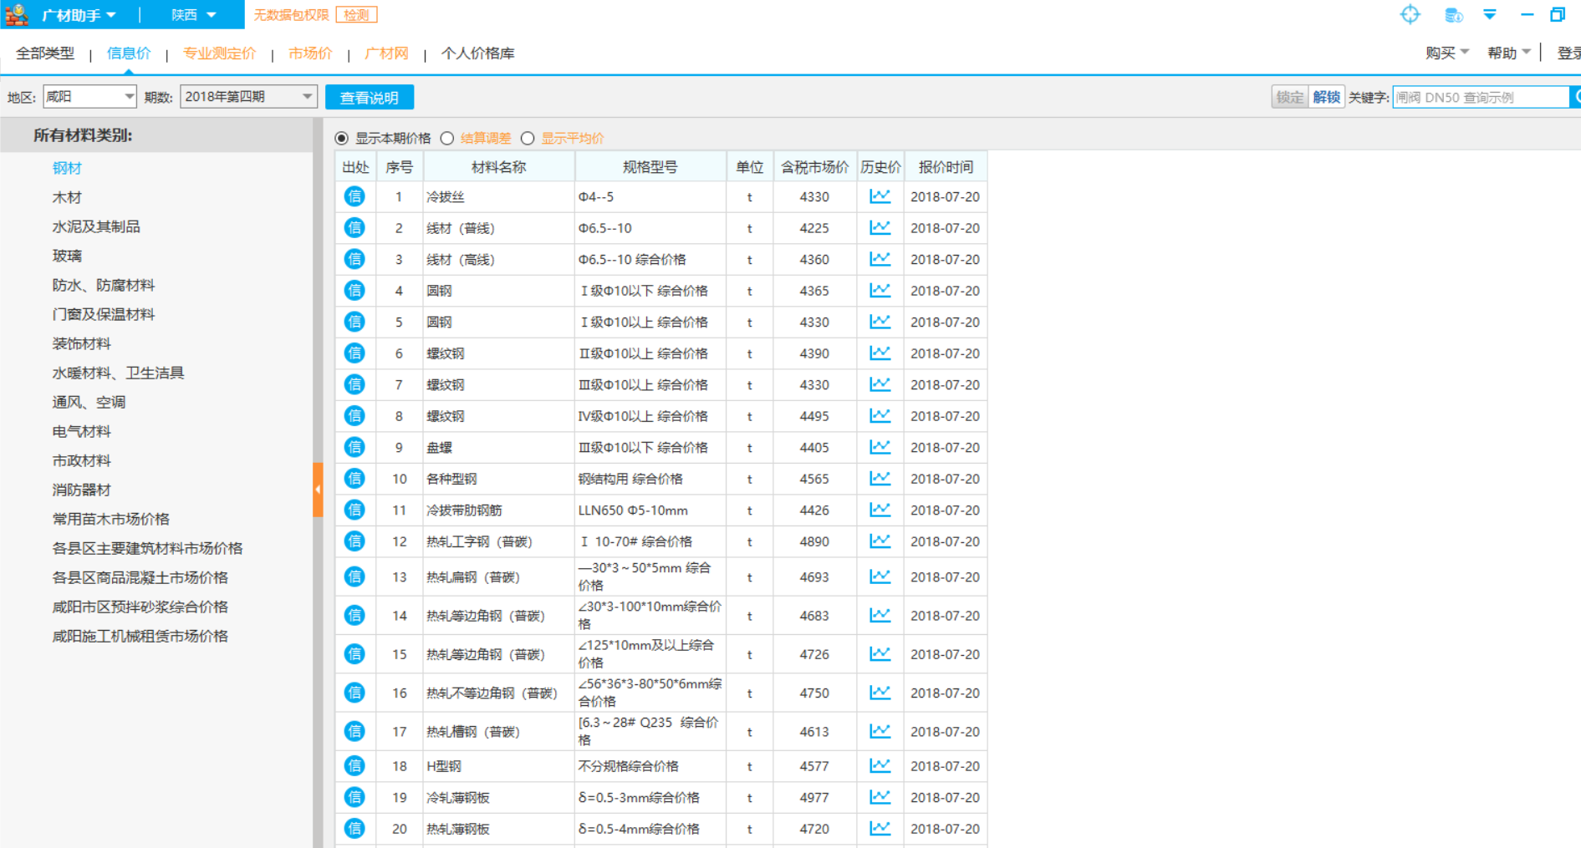The height and width of the screenshot is (848, 1581).
Task: View history chart in row 14
Action: [x=880, y=615]
